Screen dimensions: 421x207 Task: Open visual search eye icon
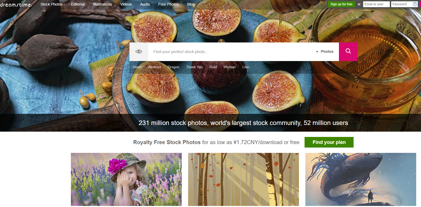tap(139, 51)
